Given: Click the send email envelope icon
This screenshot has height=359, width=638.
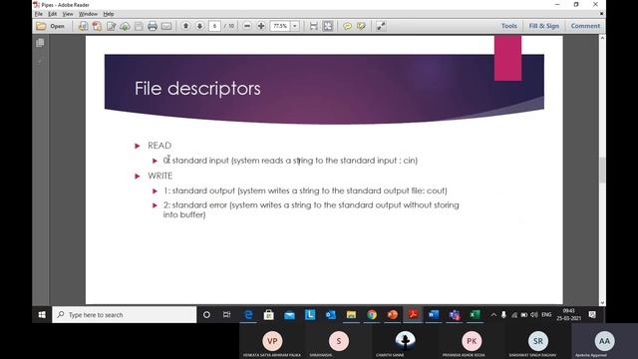Looking at the screenshot, I should [x=166, y=26].
